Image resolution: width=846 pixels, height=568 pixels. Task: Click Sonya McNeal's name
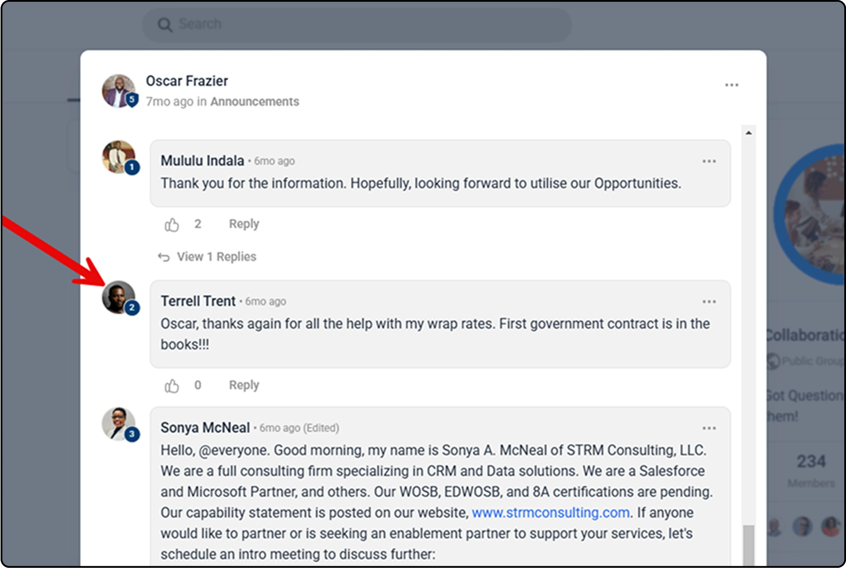click(205, 428)
